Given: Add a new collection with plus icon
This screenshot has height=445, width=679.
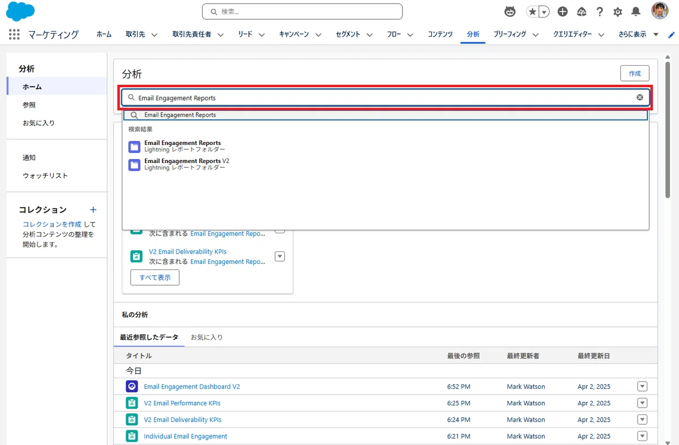Looking at the screenshot, I should (x=93, y=209).
